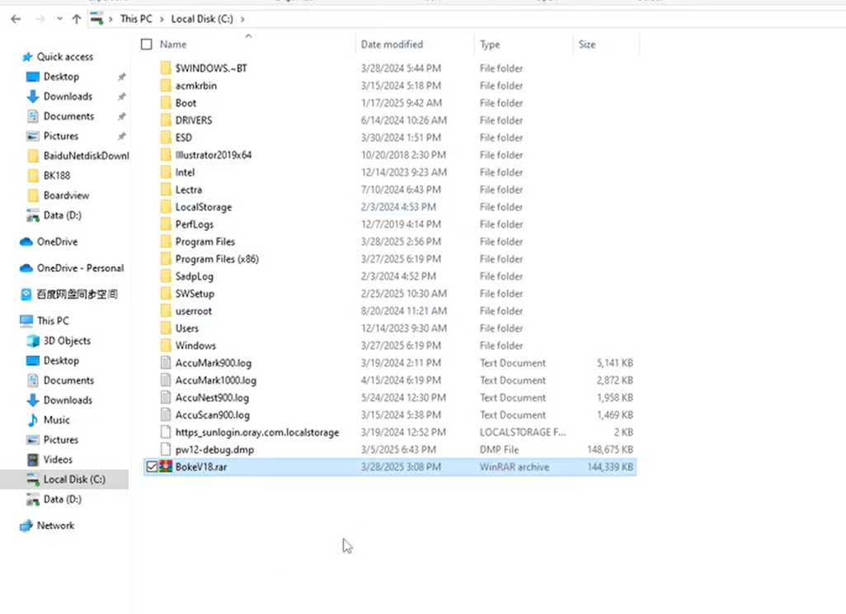Viewport: 846px width, 614px height.
Task: Click the Type column header
Action: (x=490, y=45)
